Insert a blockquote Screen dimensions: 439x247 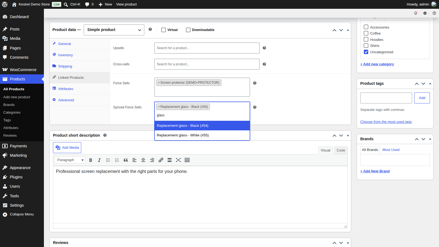point(126,160)
